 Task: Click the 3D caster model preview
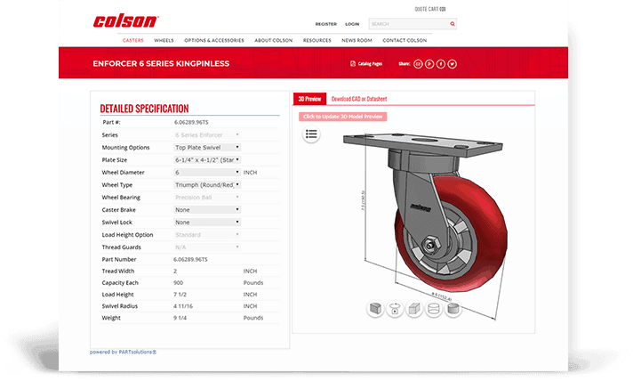click(x=426, y=215)
